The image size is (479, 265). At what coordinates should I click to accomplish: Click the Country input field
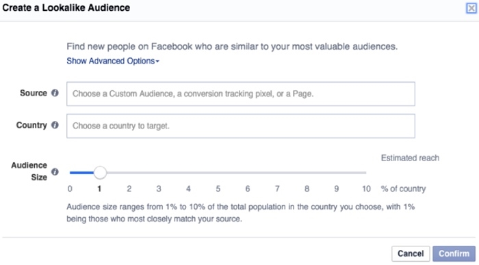241,126
